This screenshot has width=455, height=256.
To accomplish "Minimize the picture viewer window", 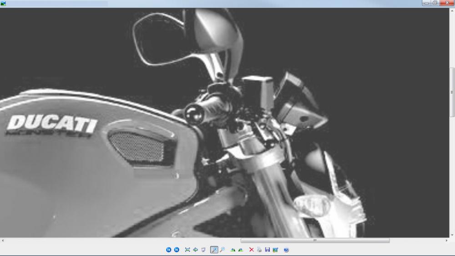I will [427, 3].
